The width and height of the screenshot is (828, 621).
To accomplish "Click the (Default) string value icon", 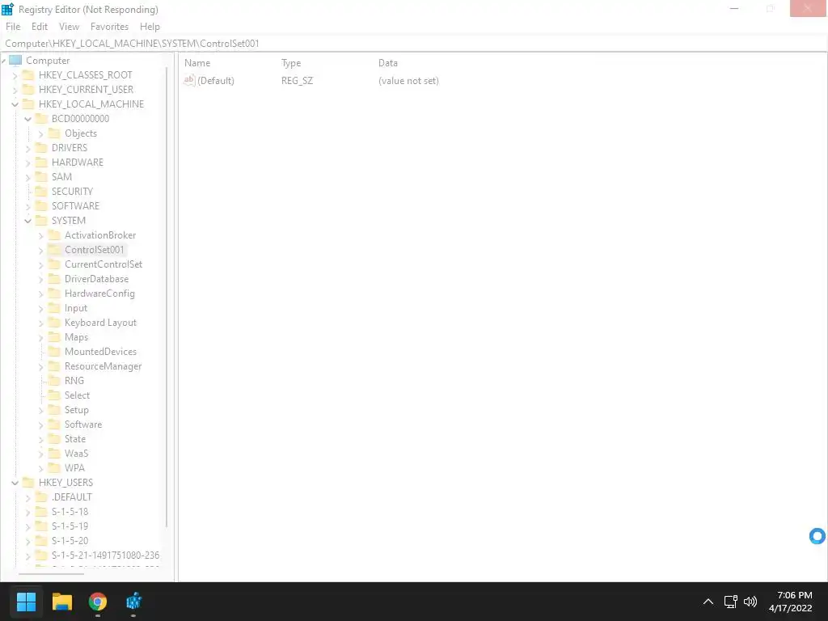I will pos(189,80).
